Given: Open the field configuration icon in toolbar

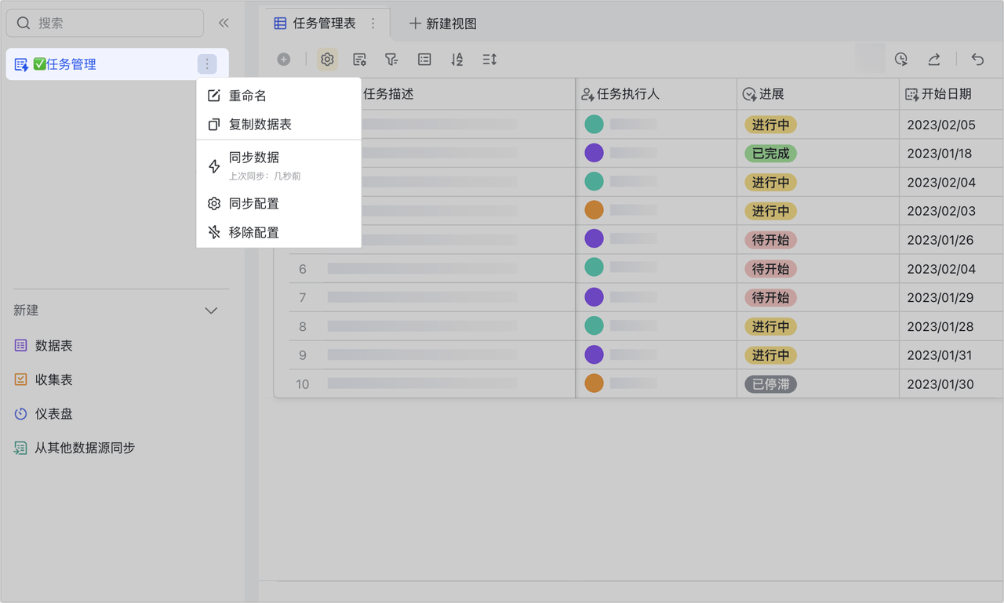Looking at the screenshot, I should 359,60.
